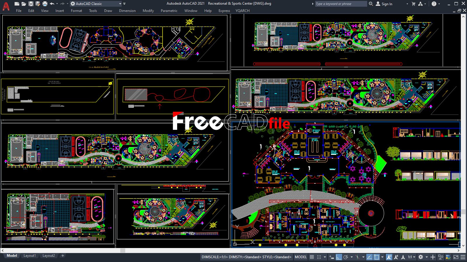The width and height of the screenshot is (467, 262).
Task: Toggle the Clean Screen control
Action: click(x=455, y=257)
